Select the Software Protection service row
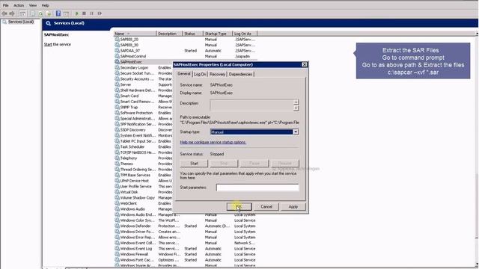The height and width of the screenshot is (269, 479). (x=143, y=113)
